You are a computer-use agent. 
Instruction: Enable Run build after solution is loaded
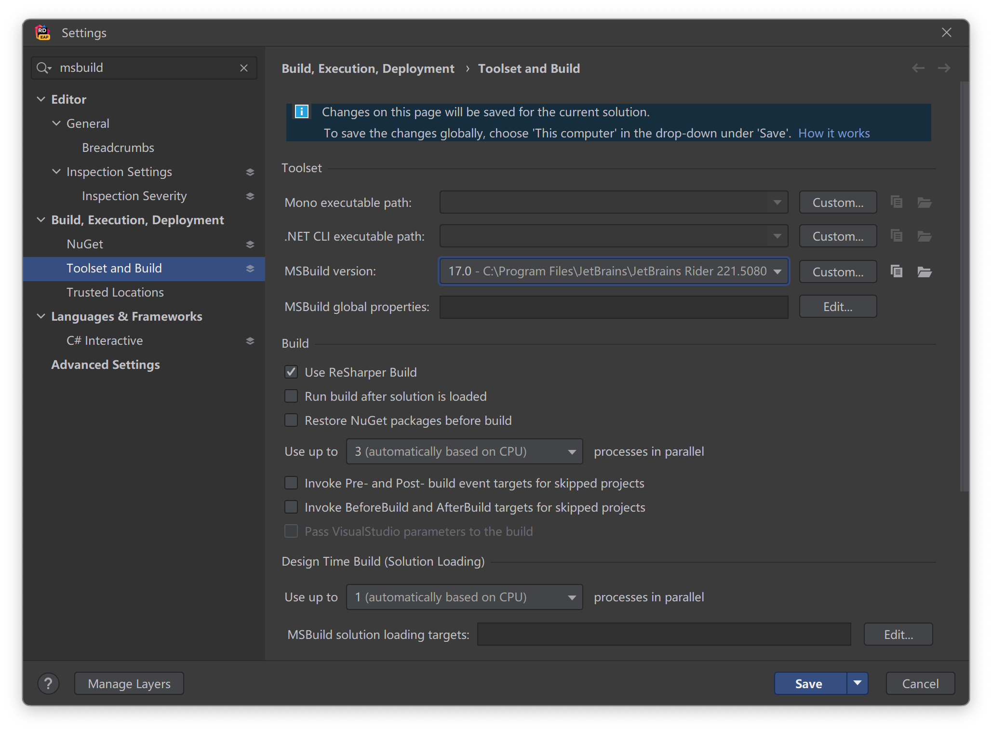tap(291, 396)
